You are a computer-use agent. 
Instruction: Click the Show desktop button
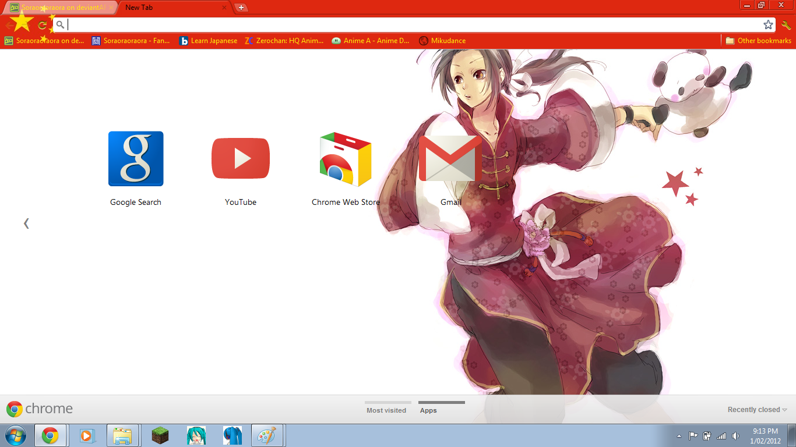(792, 435)
